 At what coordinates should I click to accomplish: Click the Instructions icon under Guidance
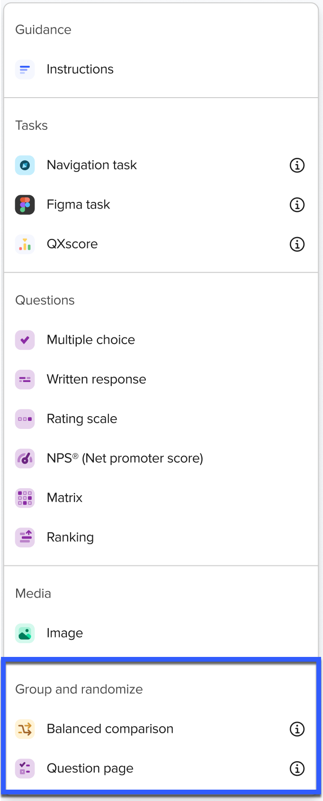point(25,70)
